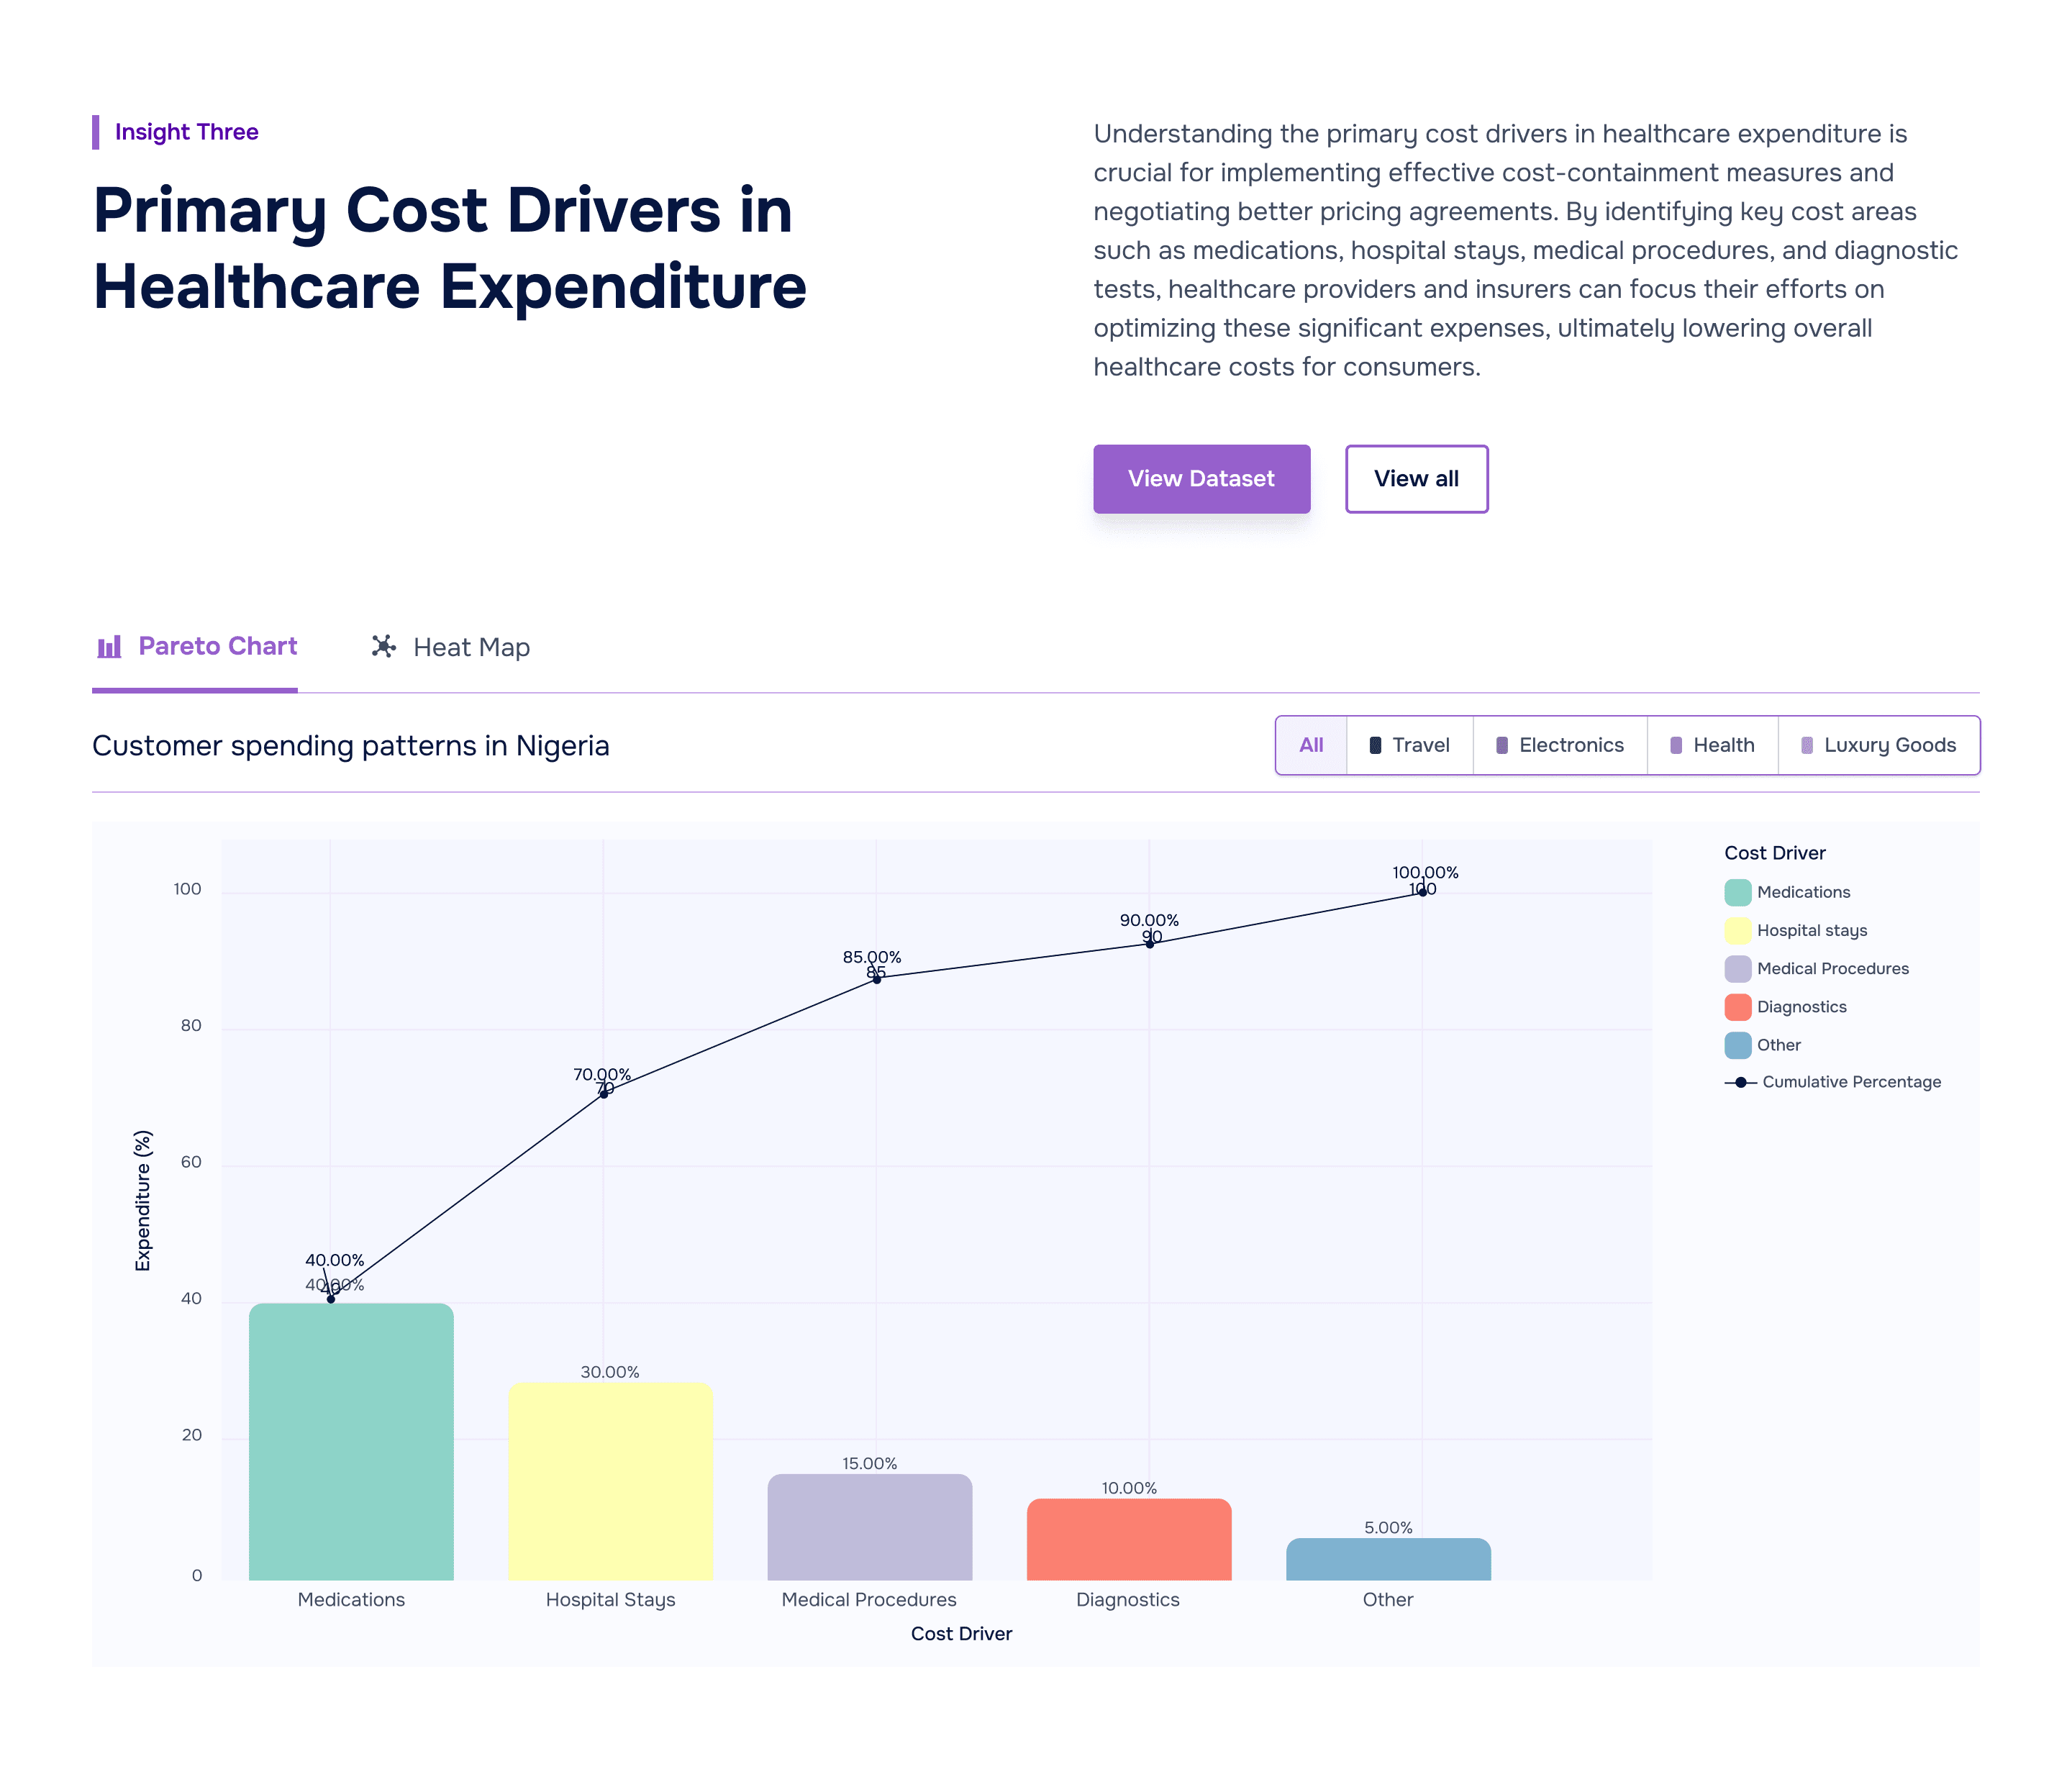
Task: Click the Diagnostics red legend swatch
Action: (x=1737, y=1007)
